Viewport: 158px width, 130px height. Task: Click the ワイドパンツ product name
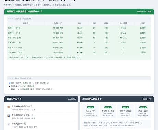pyautogui.click(x=14, y=43)
